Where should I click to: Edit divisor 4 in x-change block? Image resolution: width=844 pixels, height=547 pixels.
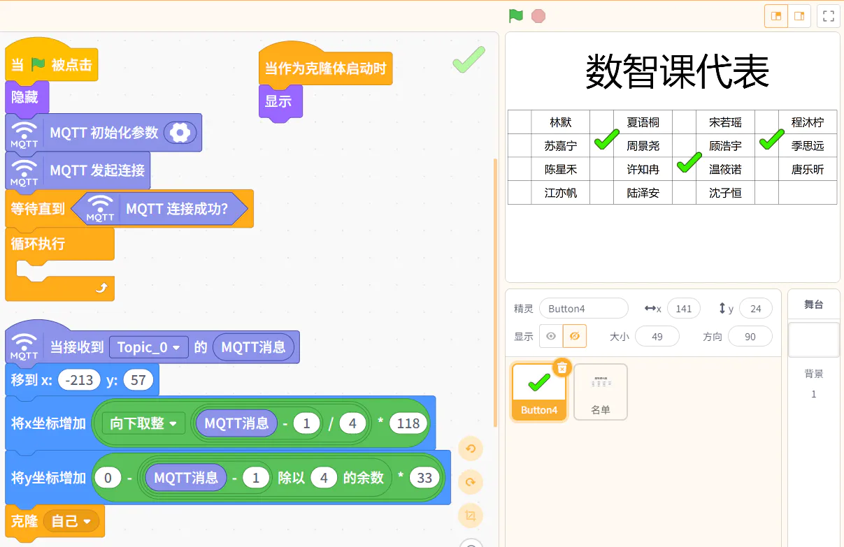coord(352,423)
